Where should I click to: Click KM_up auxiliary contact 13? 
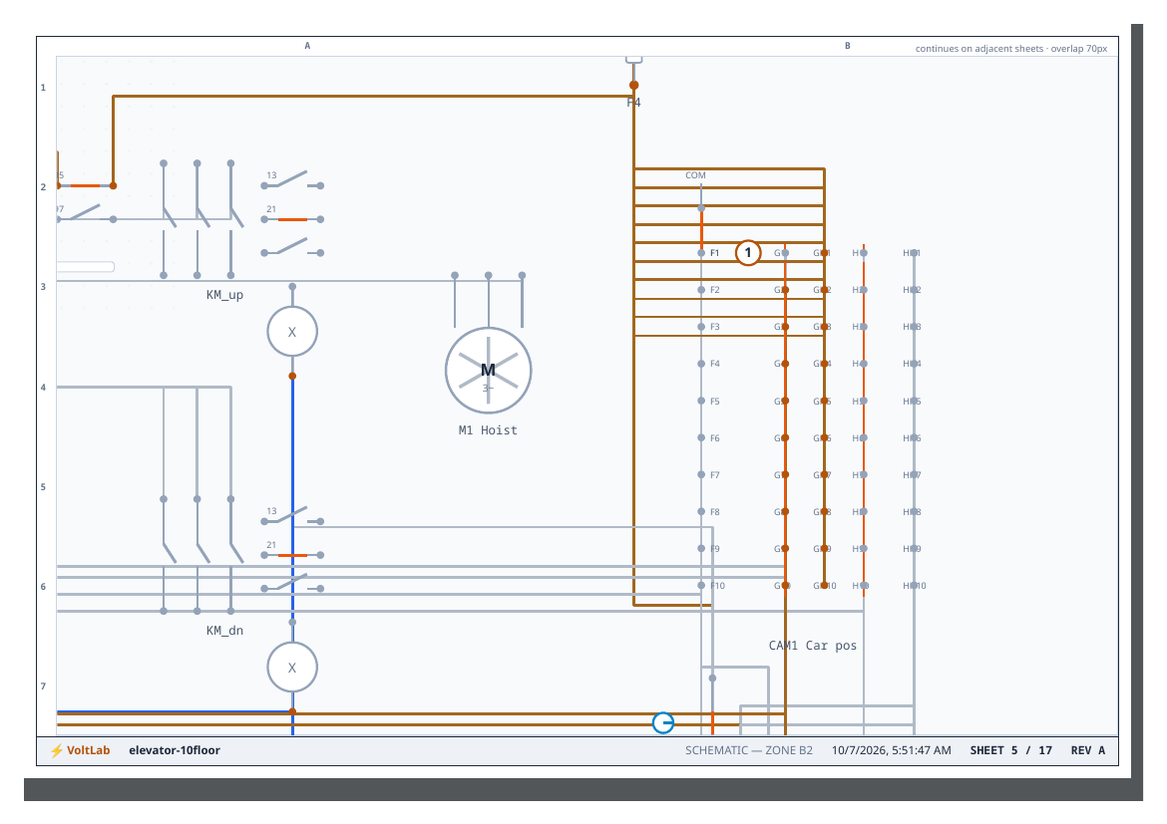292,179
